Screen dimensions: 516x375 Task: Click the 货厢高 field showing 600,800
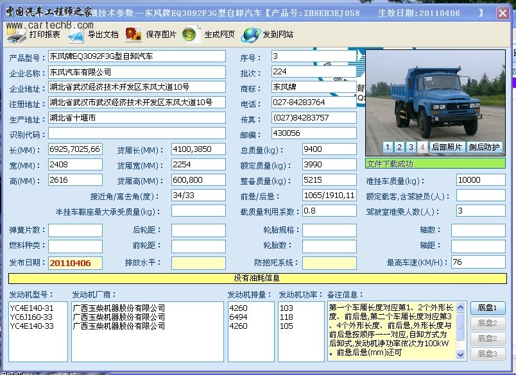point(198,179)
